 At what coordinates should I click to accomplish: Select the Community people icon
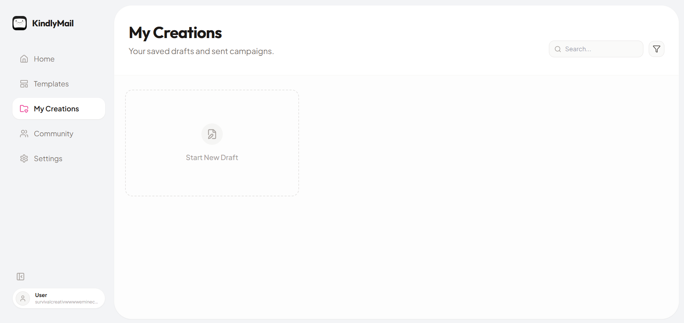tap(24, 133)
